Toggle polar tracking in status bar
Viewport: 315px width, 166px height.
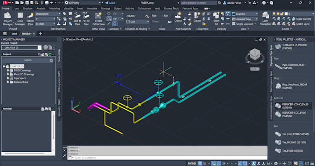[x=223, y=163]
